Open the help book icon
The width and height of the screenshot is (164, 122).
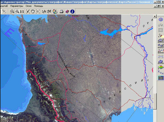[x=67, y=11]
